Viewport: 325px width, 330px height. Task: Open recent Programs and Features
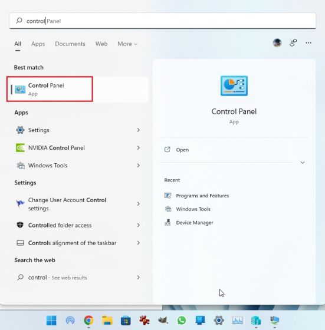click(202, 196)
